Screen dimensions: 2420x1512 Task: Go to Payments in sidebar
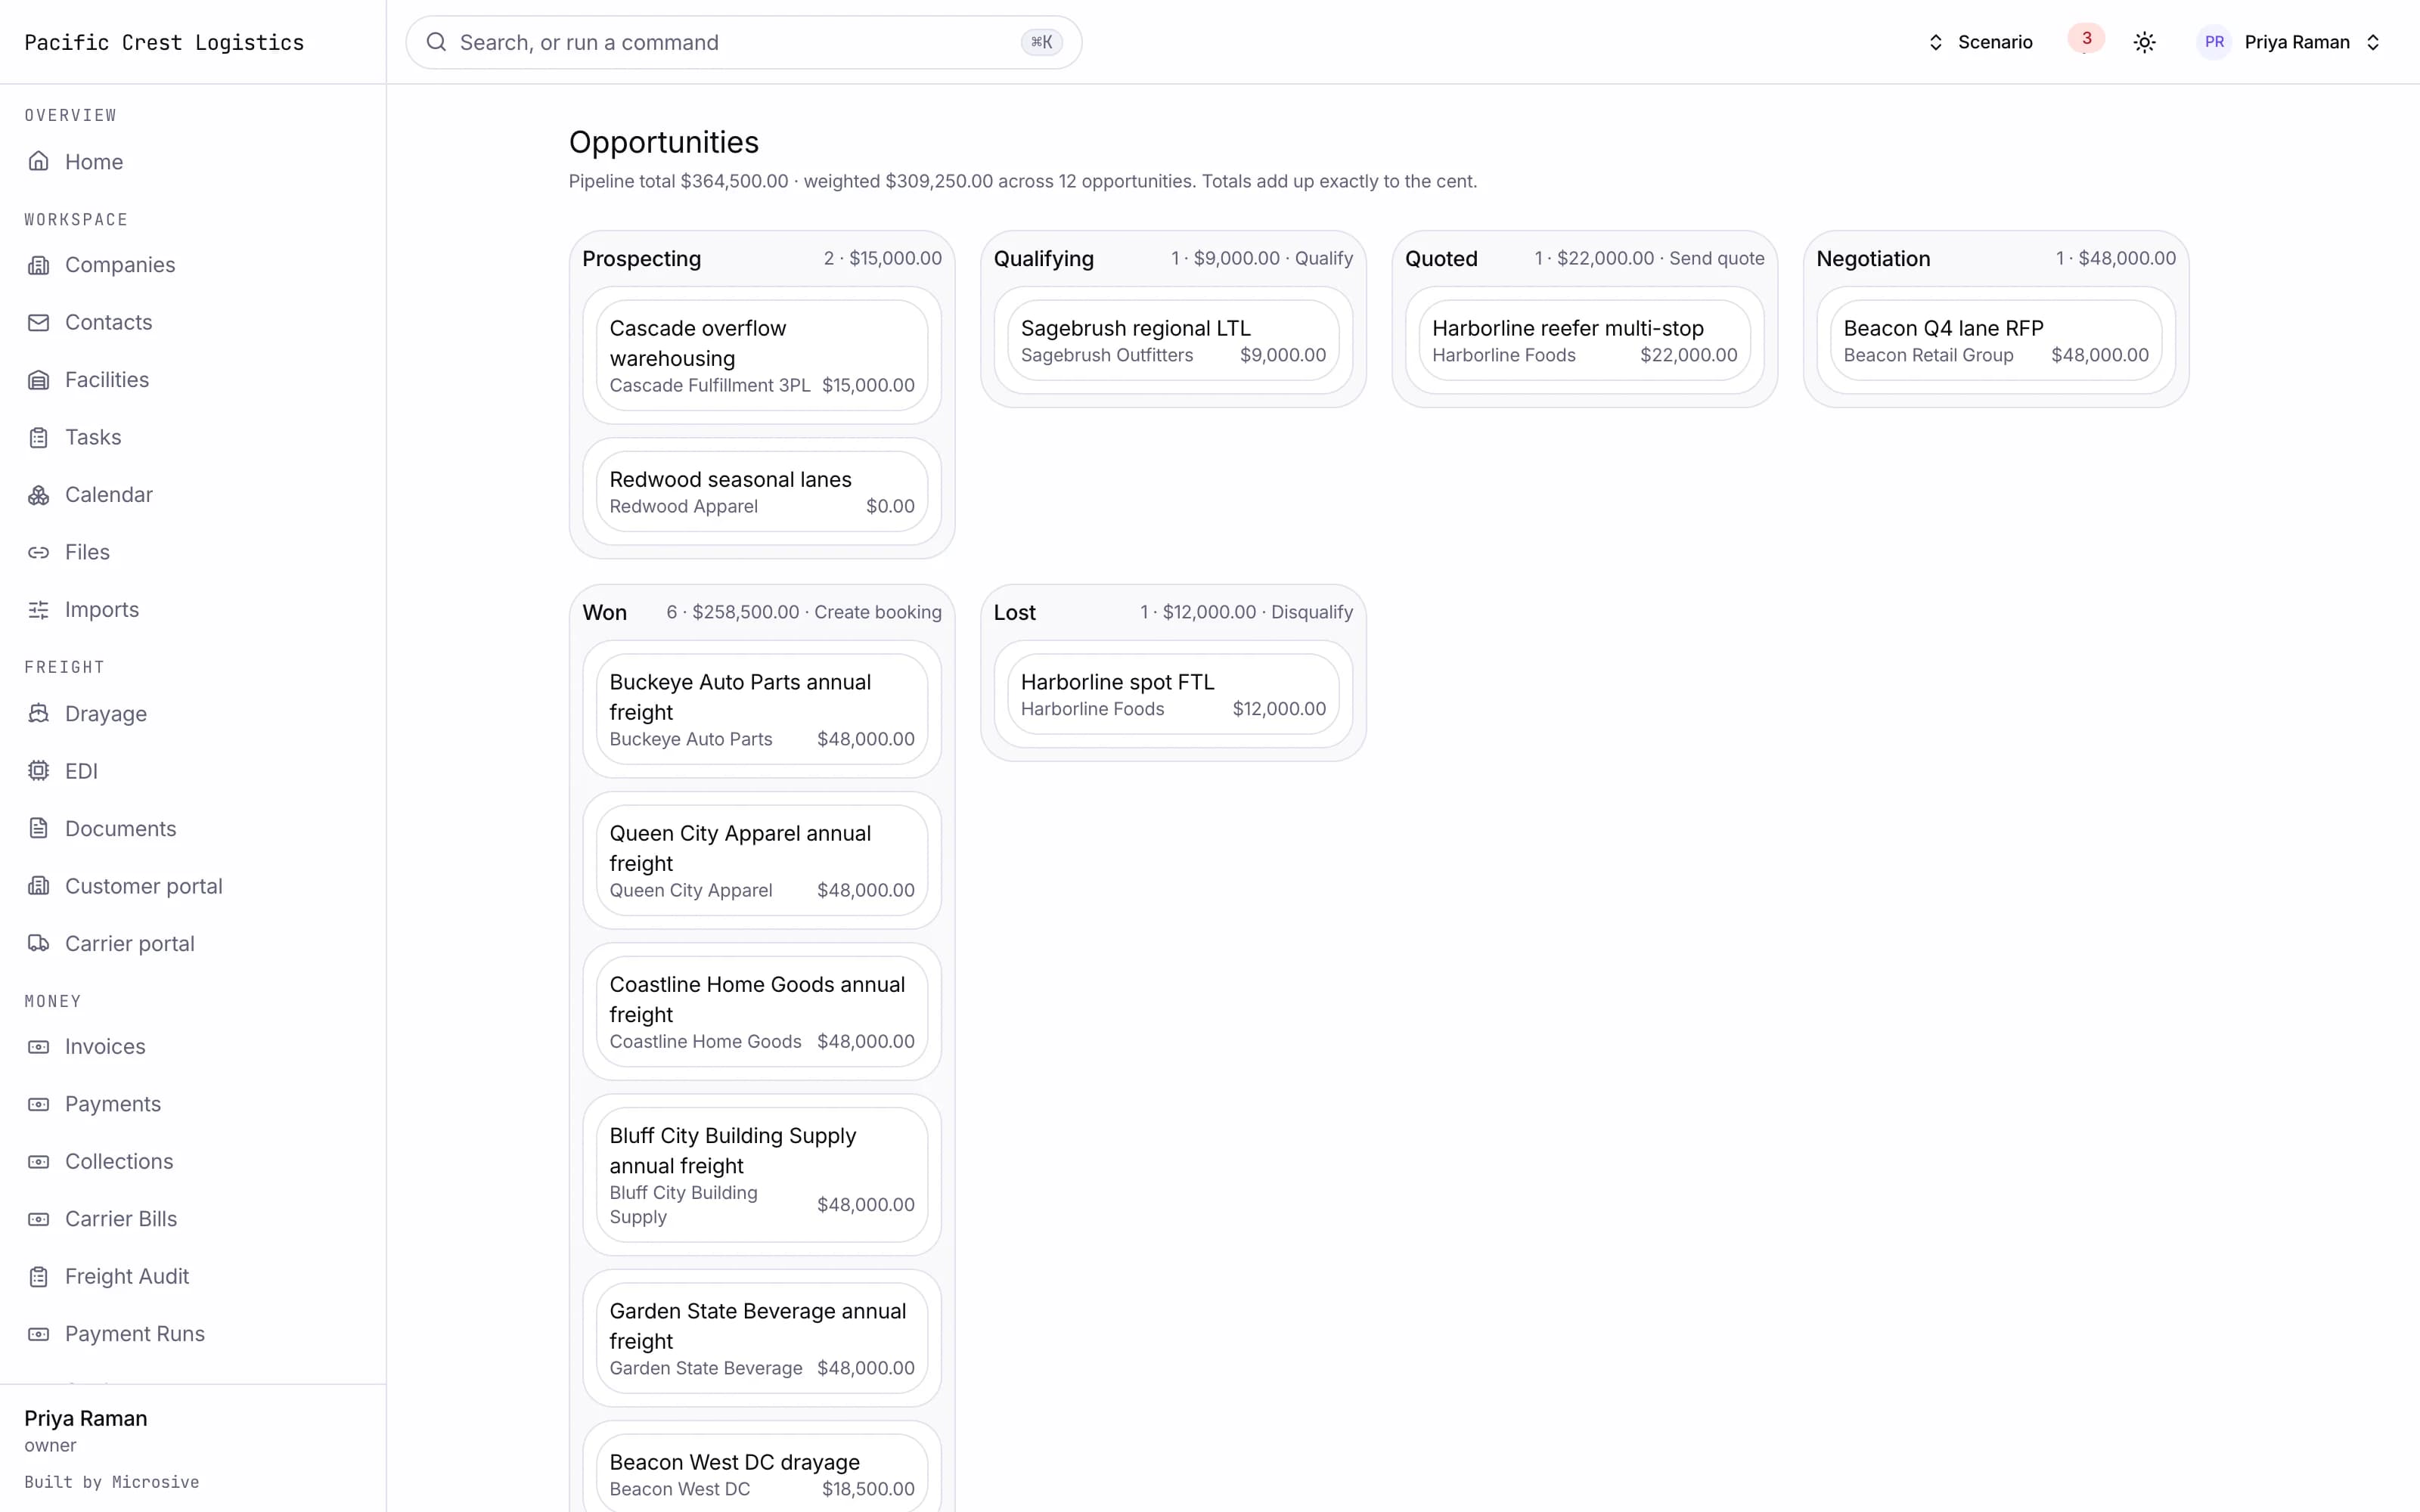pyautogui.click(x=112, y=1104)
